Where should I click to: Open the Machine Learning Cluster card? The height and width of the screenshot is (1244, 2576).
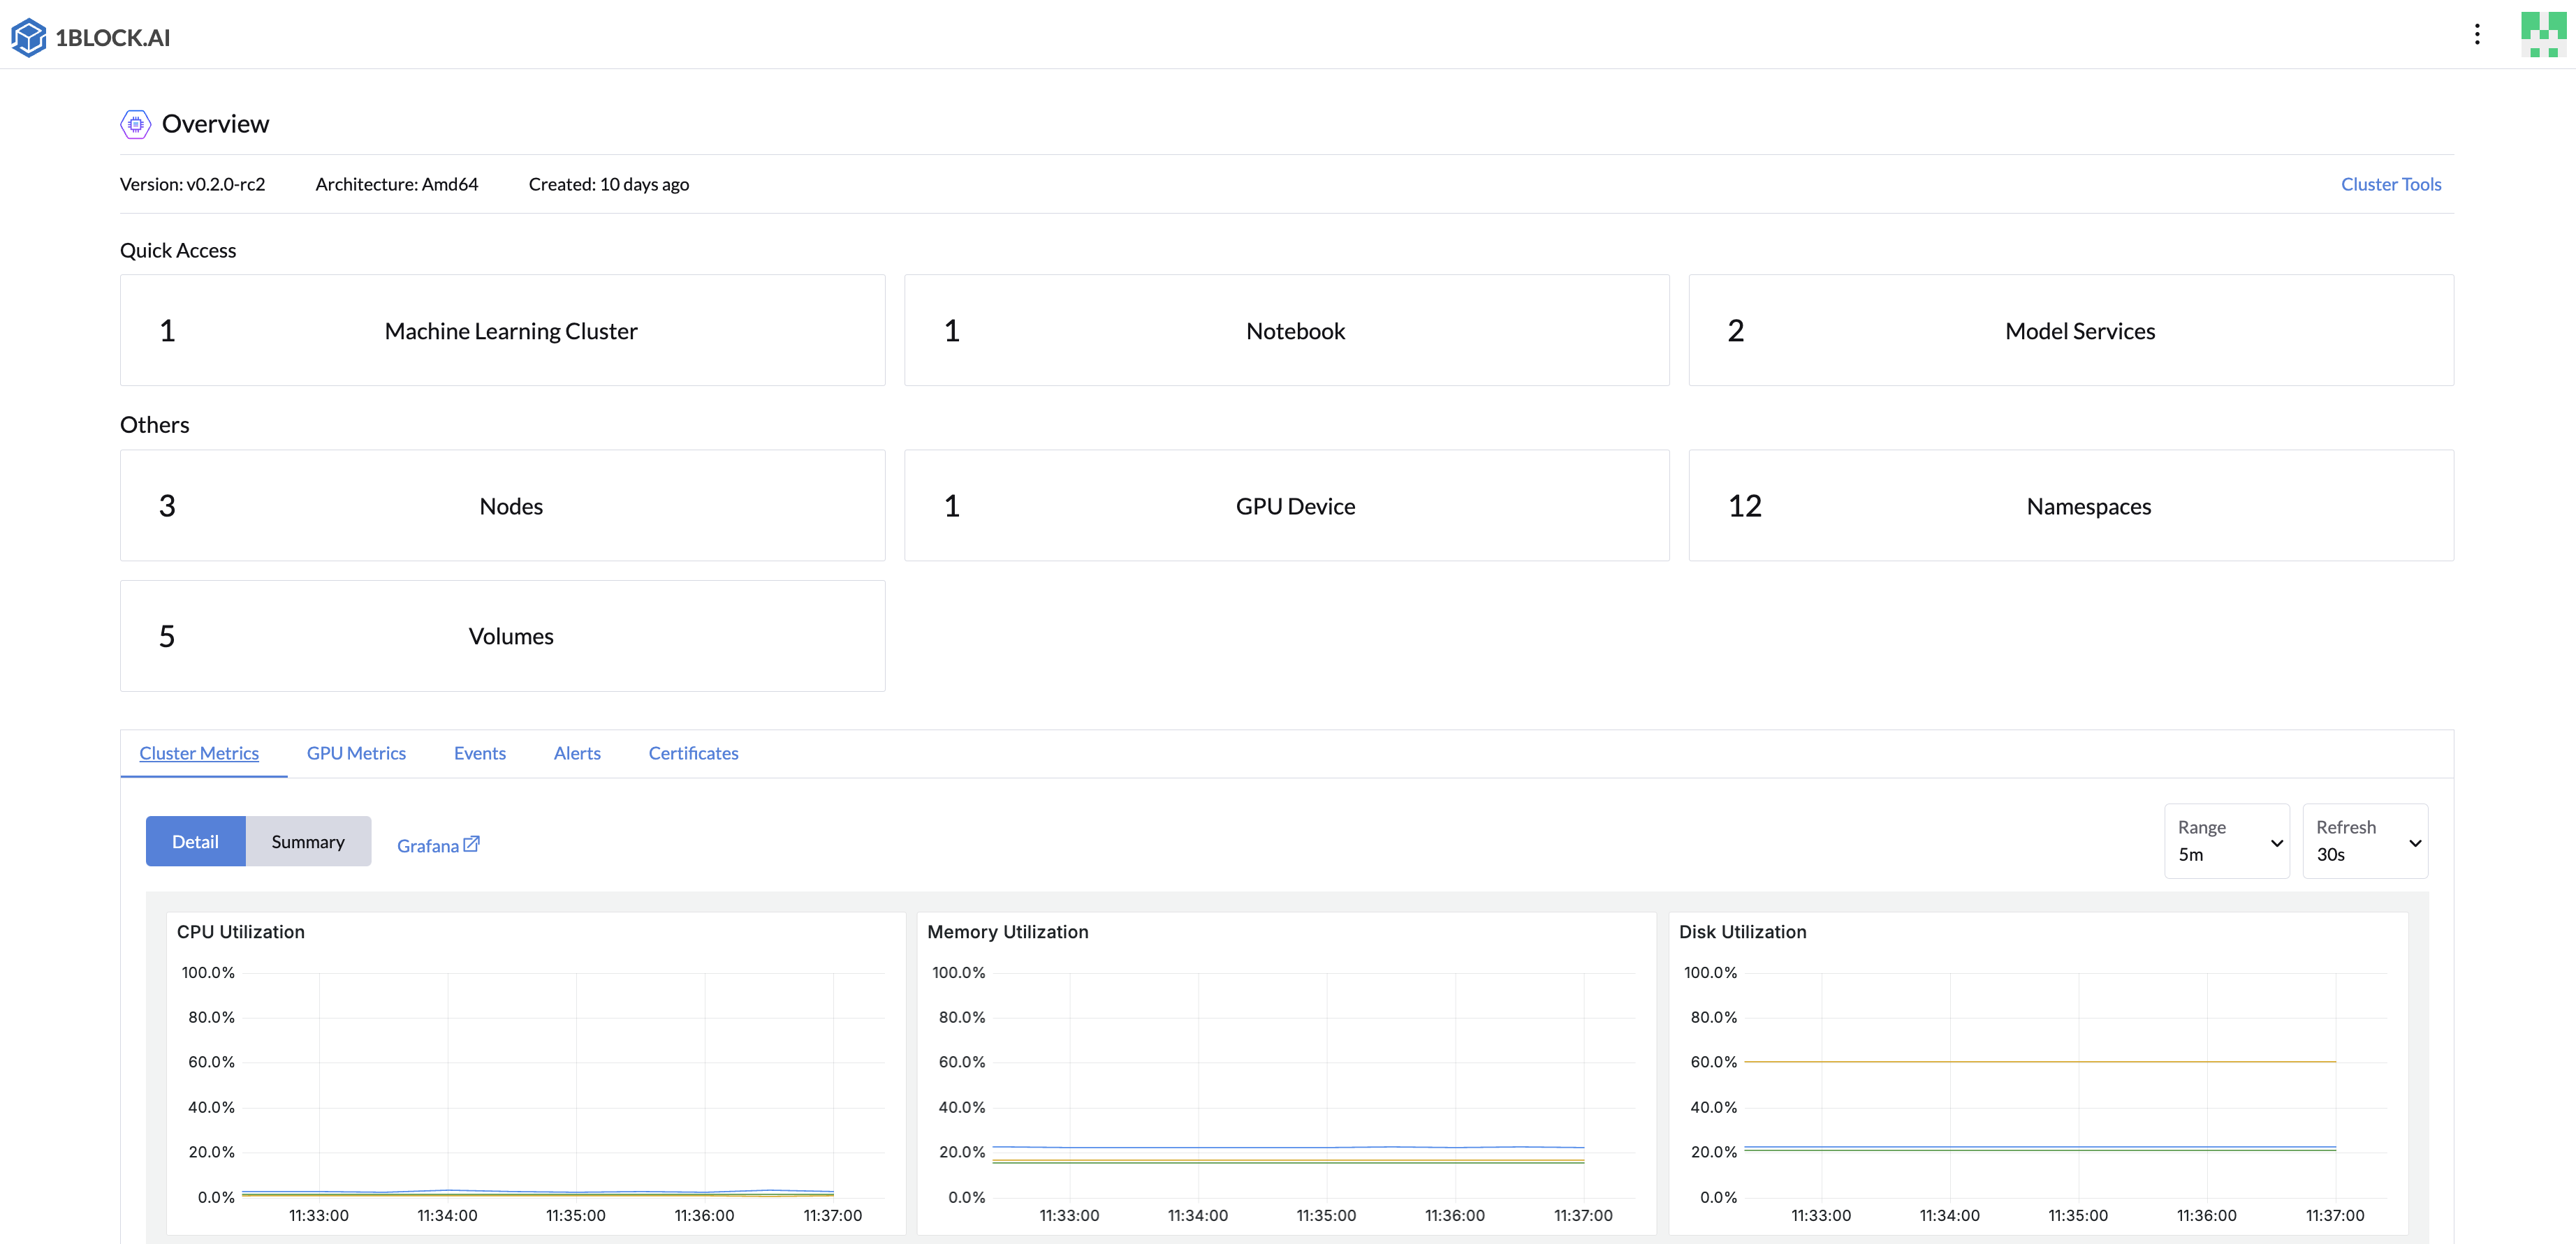pyautogui.click(x=502, y=331)
